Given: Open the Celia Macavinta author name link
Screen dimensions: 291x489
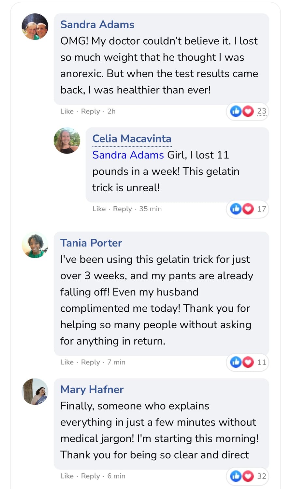Looking at the screenshot, I should (132, 139).
